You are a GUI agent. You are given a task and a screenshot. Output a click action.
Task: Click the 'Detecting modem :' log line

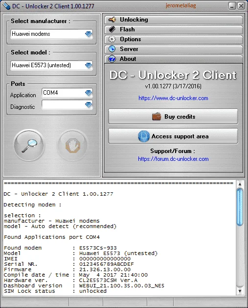pyautogui.click(x=32, y=205)
